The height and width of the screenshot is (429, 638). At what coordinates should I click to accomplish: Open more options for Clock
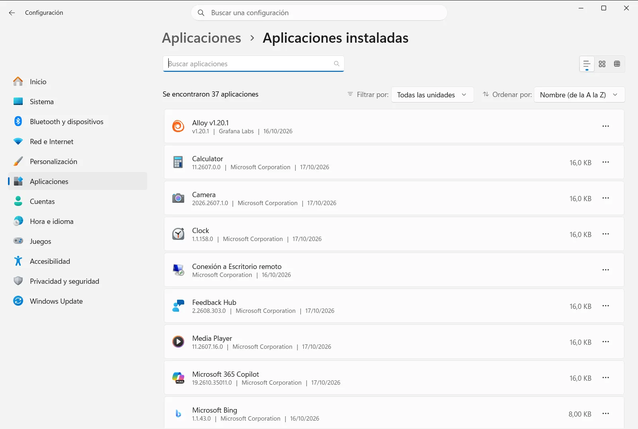pos(606,234)
